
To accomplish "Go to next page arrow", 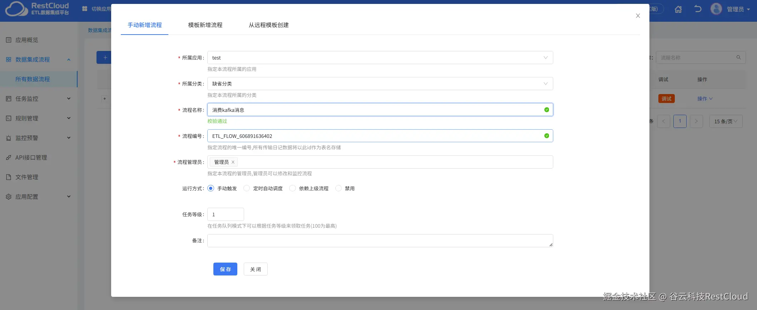I will tap(696, 122).
